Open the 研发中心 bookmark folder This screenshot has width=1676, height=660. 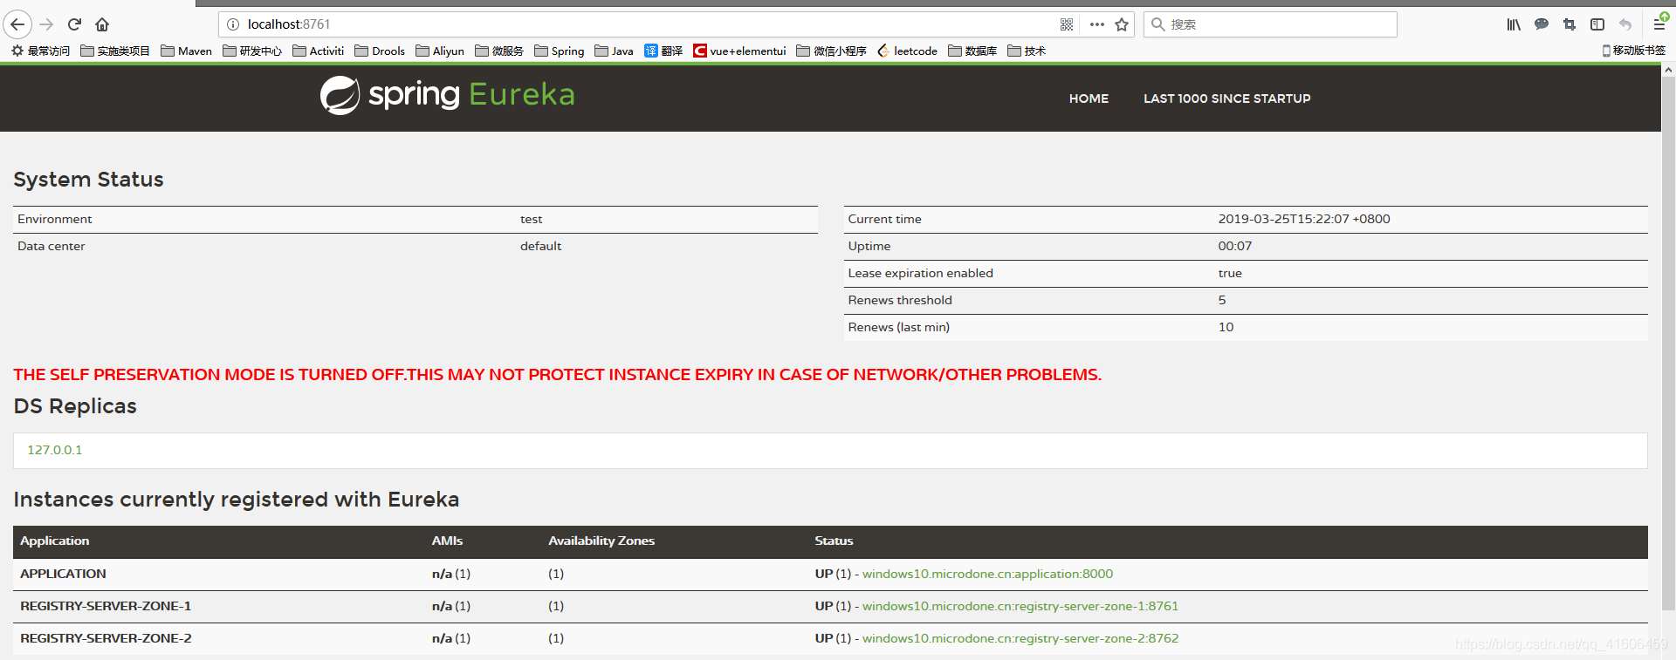[252, 51]
